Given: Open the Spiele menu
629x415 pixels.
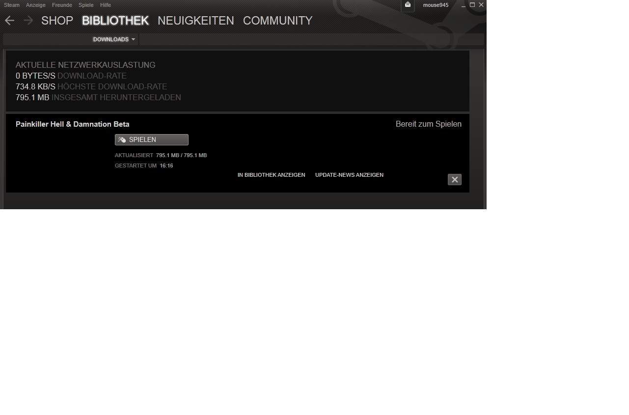Looking at the screenshot, I should (x=86, y=5).
